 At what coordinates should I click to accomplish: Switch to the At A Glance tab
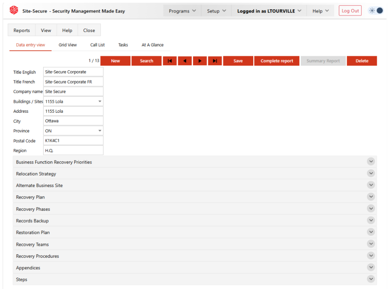[153, 45]
